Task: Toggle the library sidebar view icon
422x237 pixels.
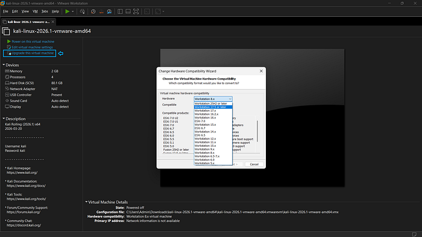Action: (x=120, y=11)
